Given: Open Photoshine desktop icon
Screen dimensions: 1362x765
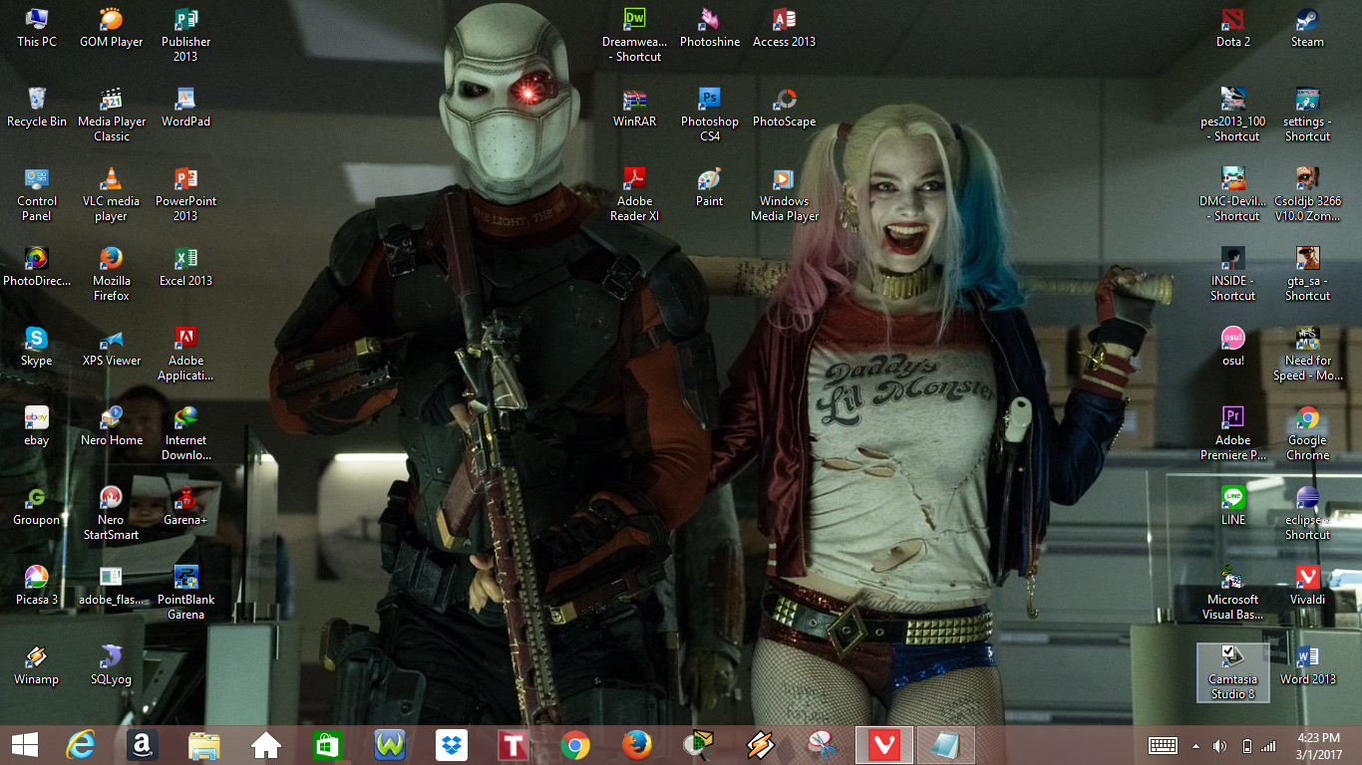Looking at the screenshot, I should tap(710, 28).
